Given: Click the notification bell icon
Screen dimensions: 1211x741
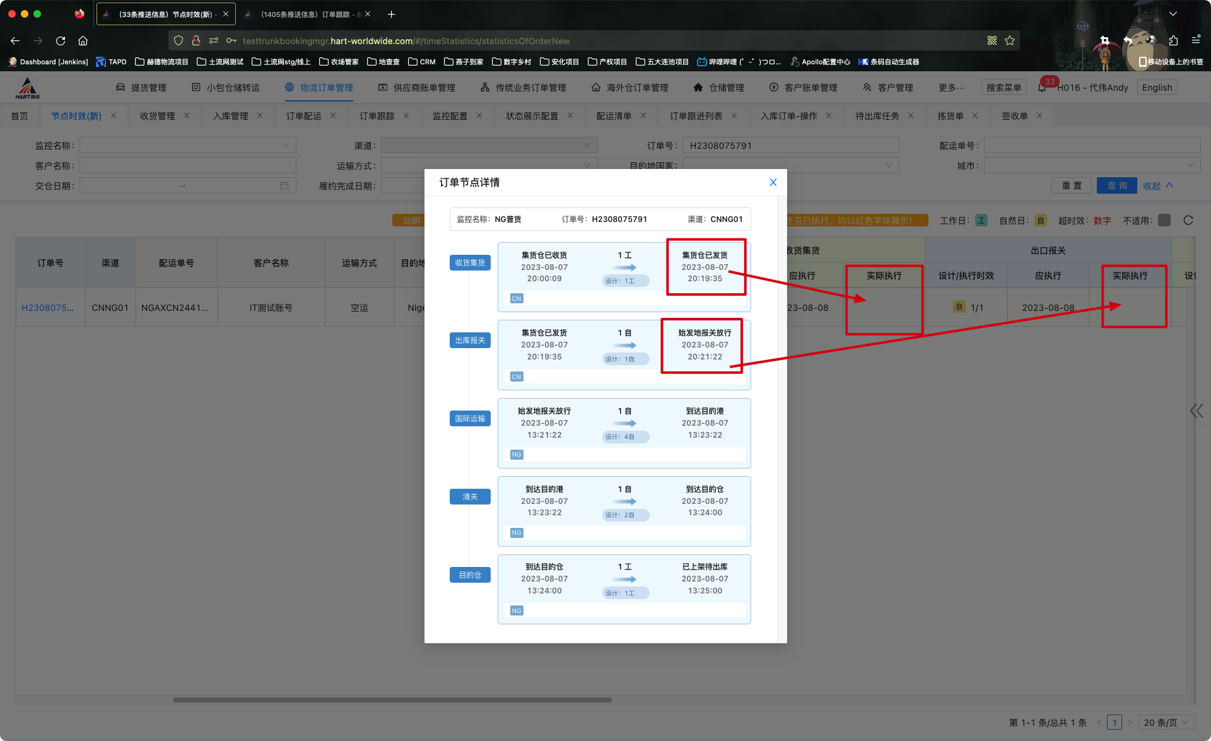Looking at the screenshot, I should tap(1042, 88).
